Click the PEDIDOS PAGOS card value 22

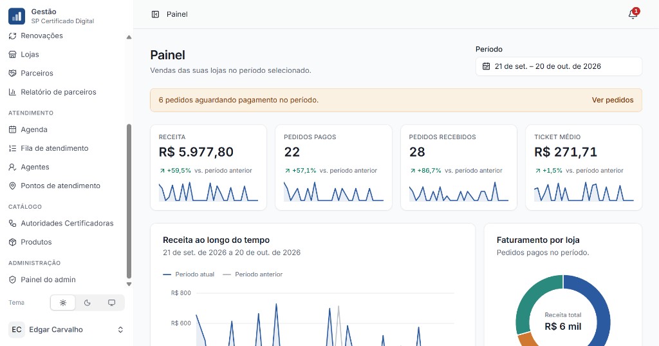(292, 152)
